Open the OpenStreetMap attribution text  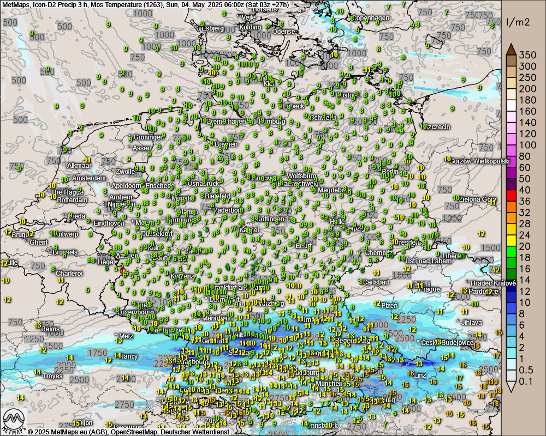tap(135, 432)
